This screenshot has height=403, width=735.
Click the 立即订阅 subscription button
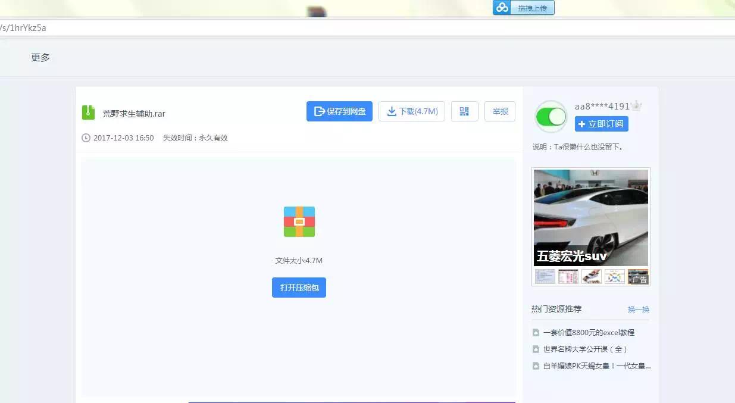coord(602,124)
